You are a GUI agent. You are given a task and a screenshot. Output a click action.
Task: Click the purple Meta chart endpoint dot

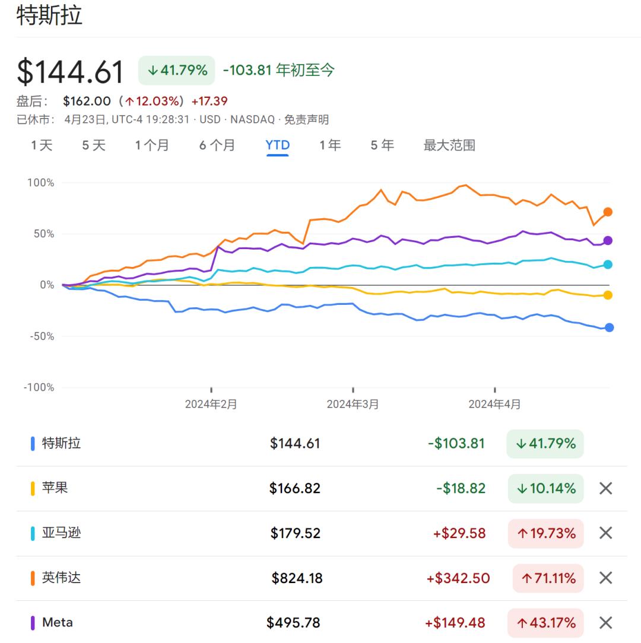608,241
